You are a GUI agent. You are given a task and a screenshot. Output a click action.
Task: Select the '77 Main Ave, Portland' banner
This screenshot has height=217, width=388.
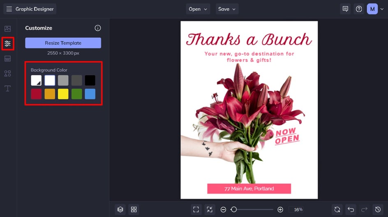tap(249, 189)
